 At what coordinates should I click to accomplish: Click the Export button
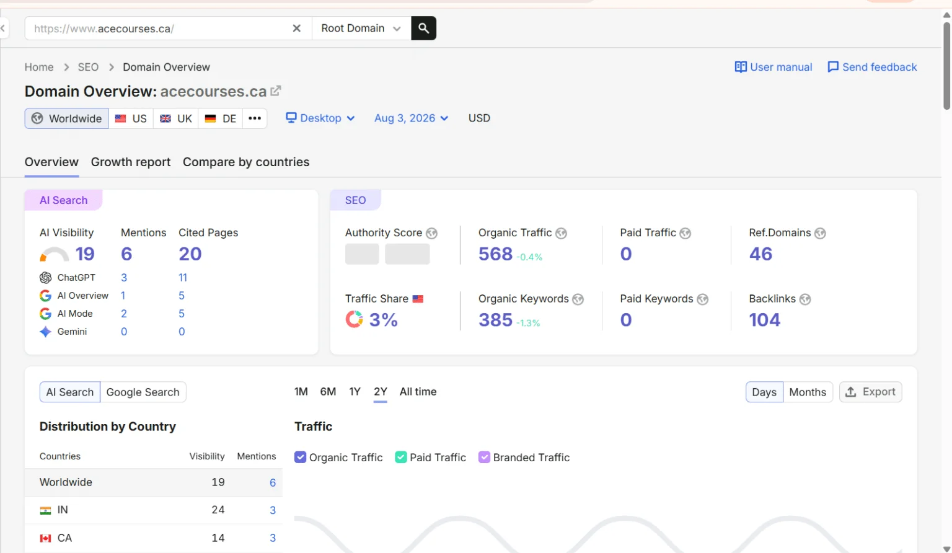tap(871, 392)
